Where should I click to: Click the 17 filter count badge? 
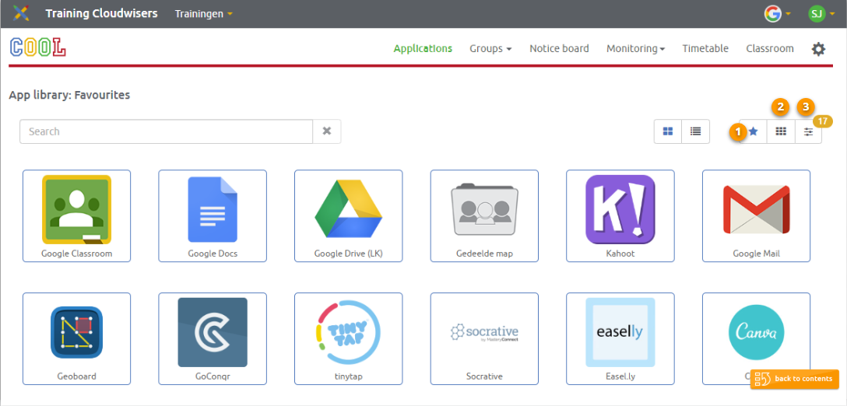point(822,121)
